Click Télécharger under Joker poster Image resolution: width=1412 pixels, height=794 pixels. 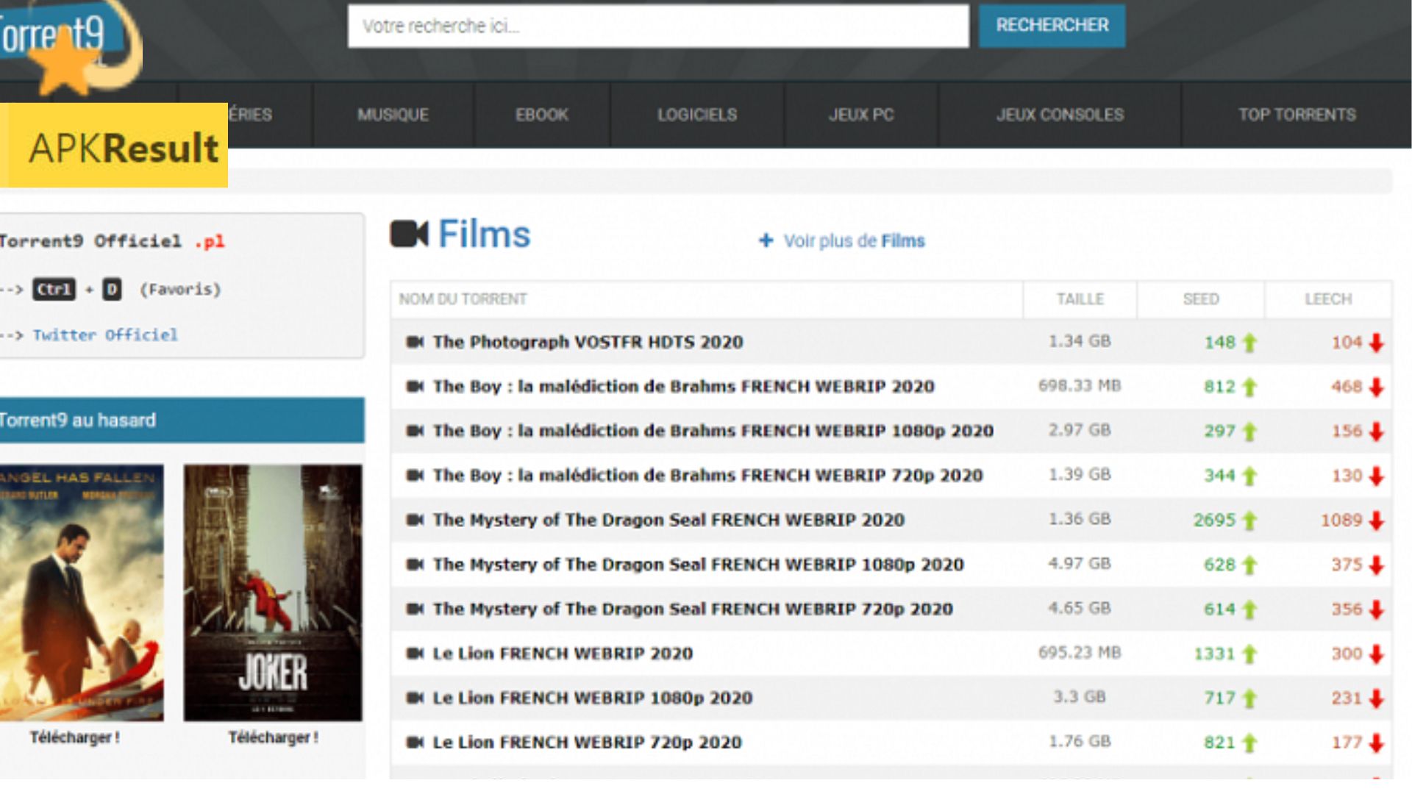(x=274, y=737)
